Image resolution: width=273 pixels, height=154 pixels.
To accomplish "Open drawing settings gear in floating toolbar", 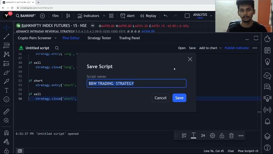I will coord(212,136).
